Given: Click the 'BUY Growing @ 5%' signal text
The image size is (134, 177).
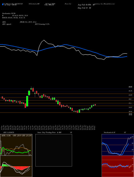Looking at the screenshot, I should (x=42, y=24).
